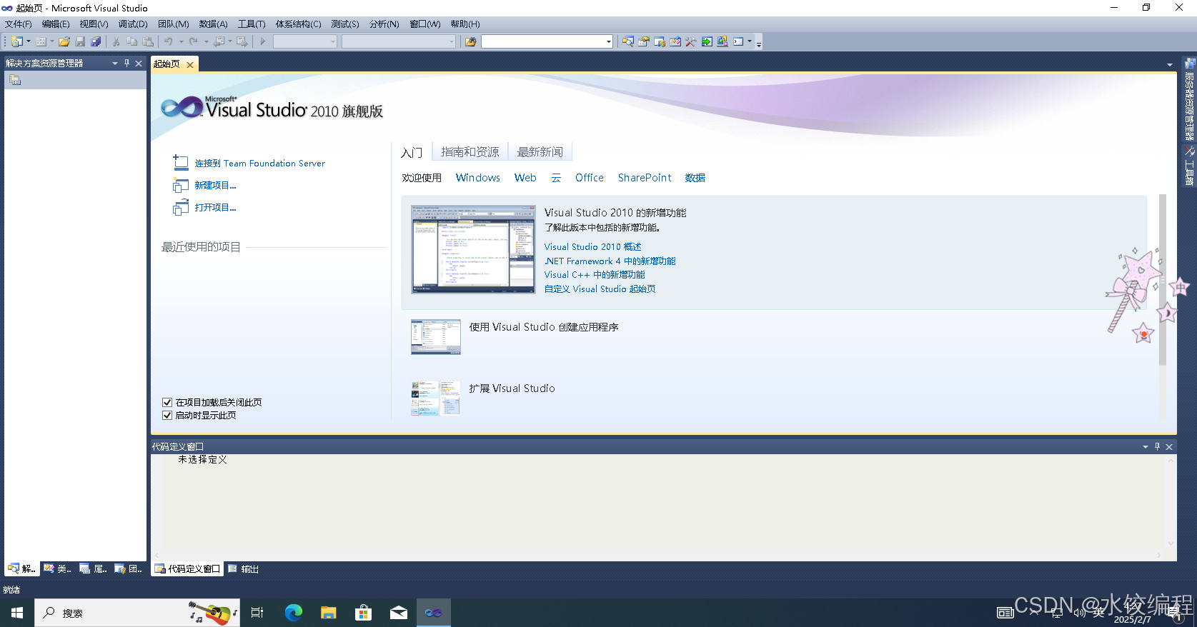Switch to the 指南和资源 tab
Viewport: 1197px width, 627px height.
pyautogui.click(x=470, y=151)
